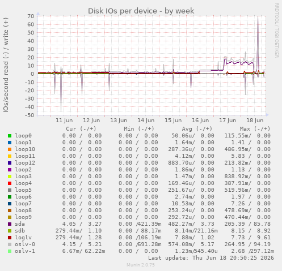Click the 0 y-axis tick label

(x=33, y=74)
